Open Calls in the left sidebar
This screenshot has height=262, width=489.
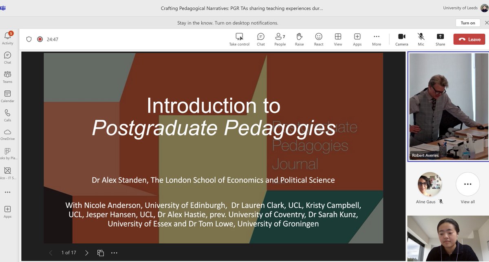[x=7, y=116]
